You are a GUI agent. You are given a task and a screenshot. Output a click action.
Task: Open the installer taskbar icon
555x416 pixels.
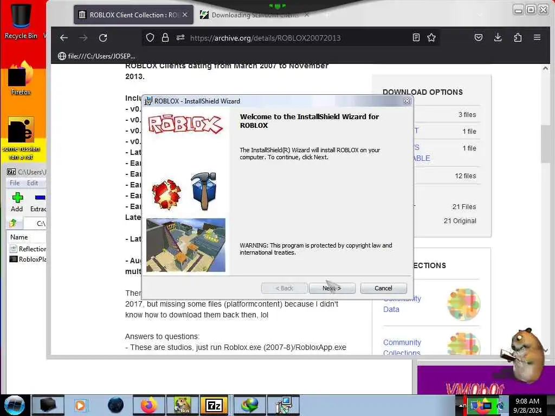coord(283,405)
